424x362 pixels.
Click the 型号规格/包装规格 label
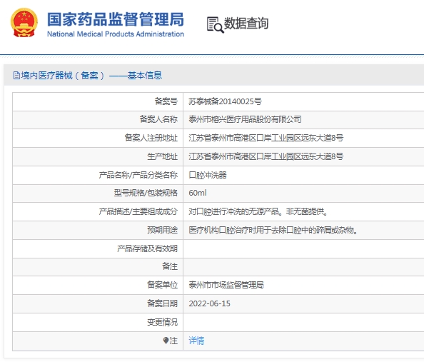click(x=146, y=193)
